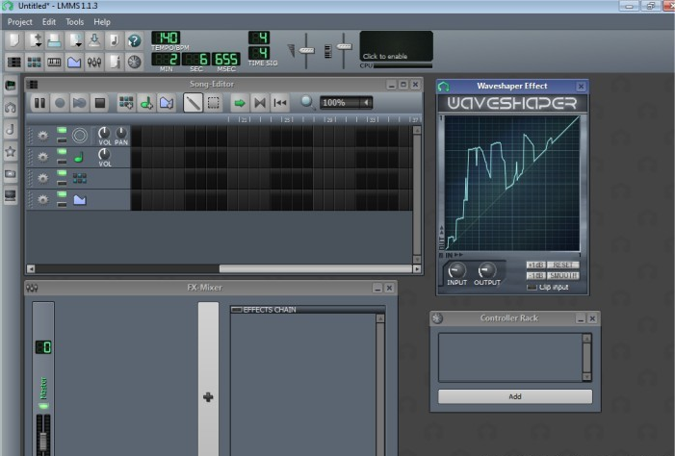
Task: Save the current project icon
Action: coord(94,40)
